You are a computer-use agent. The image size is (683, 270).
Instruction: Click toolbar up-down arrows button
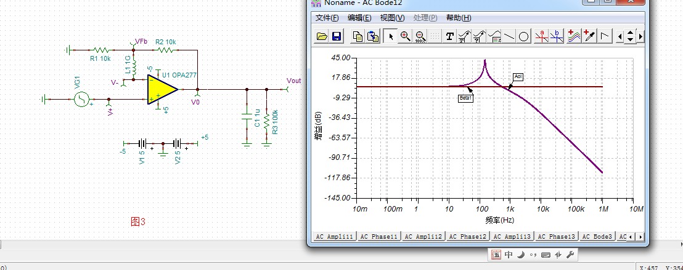point(630,36)
